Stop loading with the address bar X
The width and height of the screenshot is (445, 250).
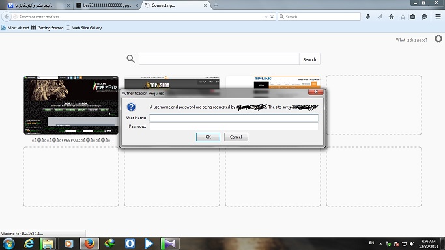[272, 17]
